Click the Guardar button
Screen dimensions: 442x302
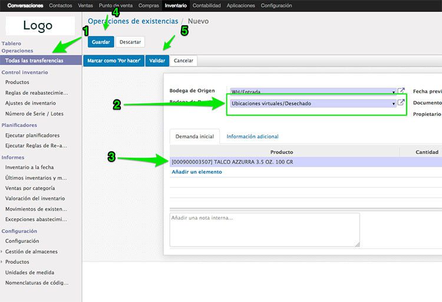point(101,42)
